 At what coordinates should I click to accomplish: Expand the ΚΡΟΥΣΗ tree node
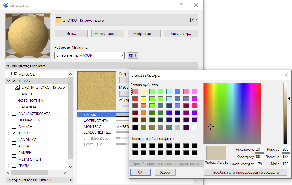9,133
